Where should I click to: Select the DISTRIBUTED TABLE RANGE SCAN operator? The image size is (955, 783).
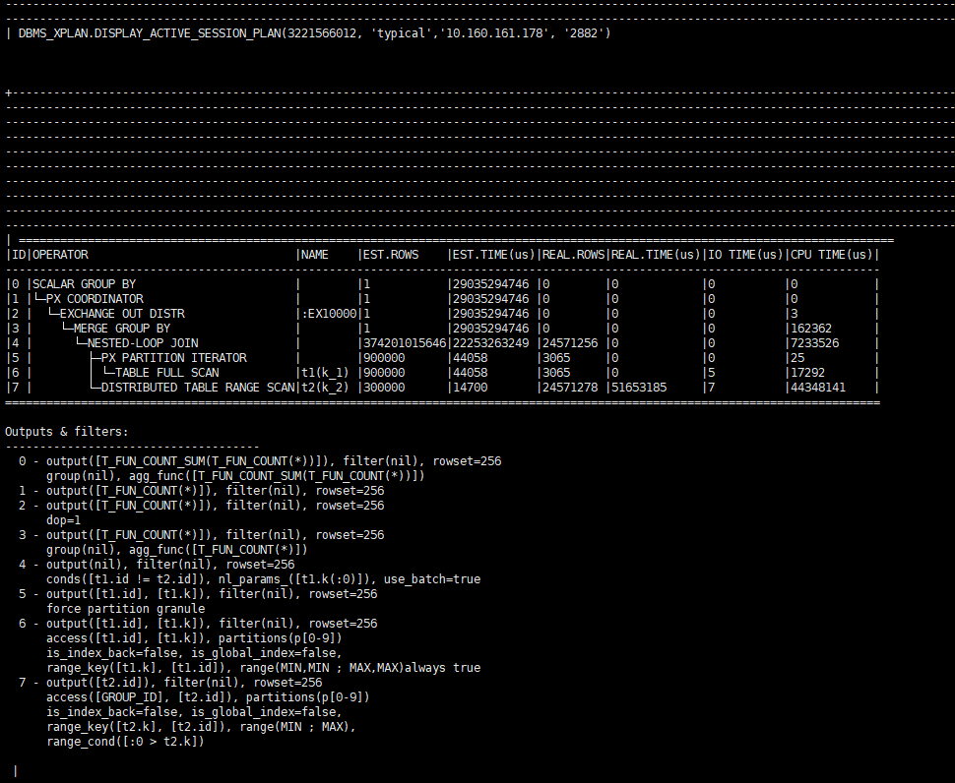(198, 388)
